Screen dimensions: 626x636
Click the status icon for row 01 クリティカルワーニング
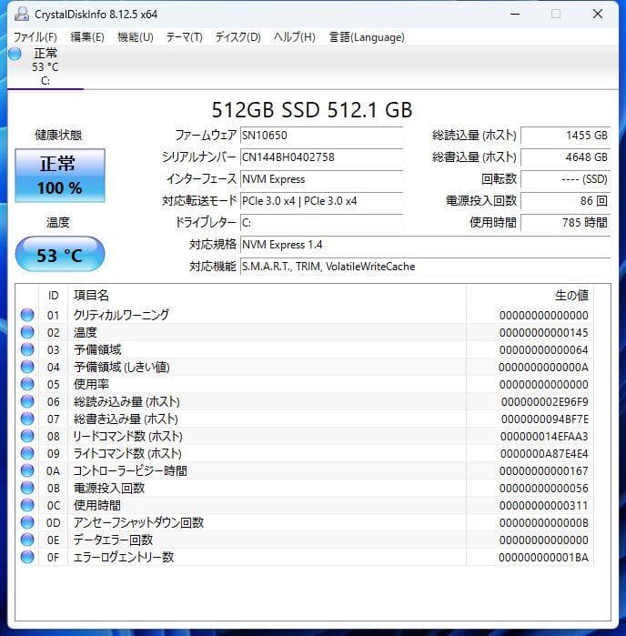coord(27,315)
